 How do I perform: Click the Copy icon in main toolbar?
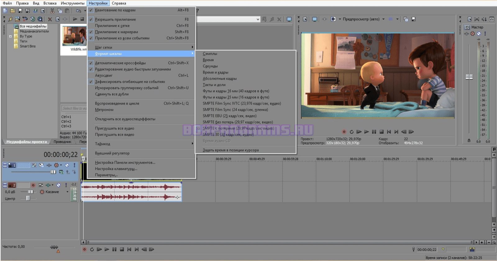tap(60, 11)
